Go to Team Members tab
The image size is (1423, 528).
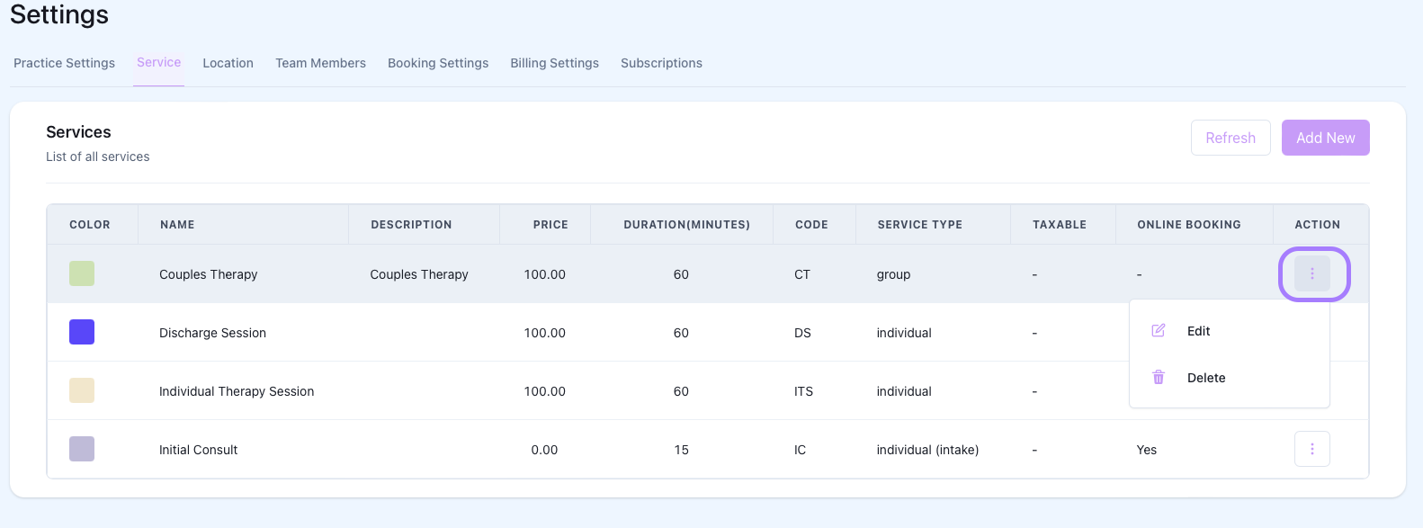point(320,63)
